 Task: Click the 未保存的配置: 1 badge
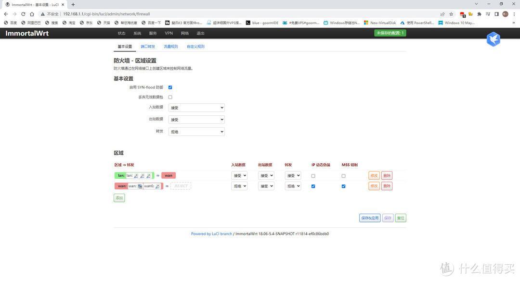[x=390, y=33]
